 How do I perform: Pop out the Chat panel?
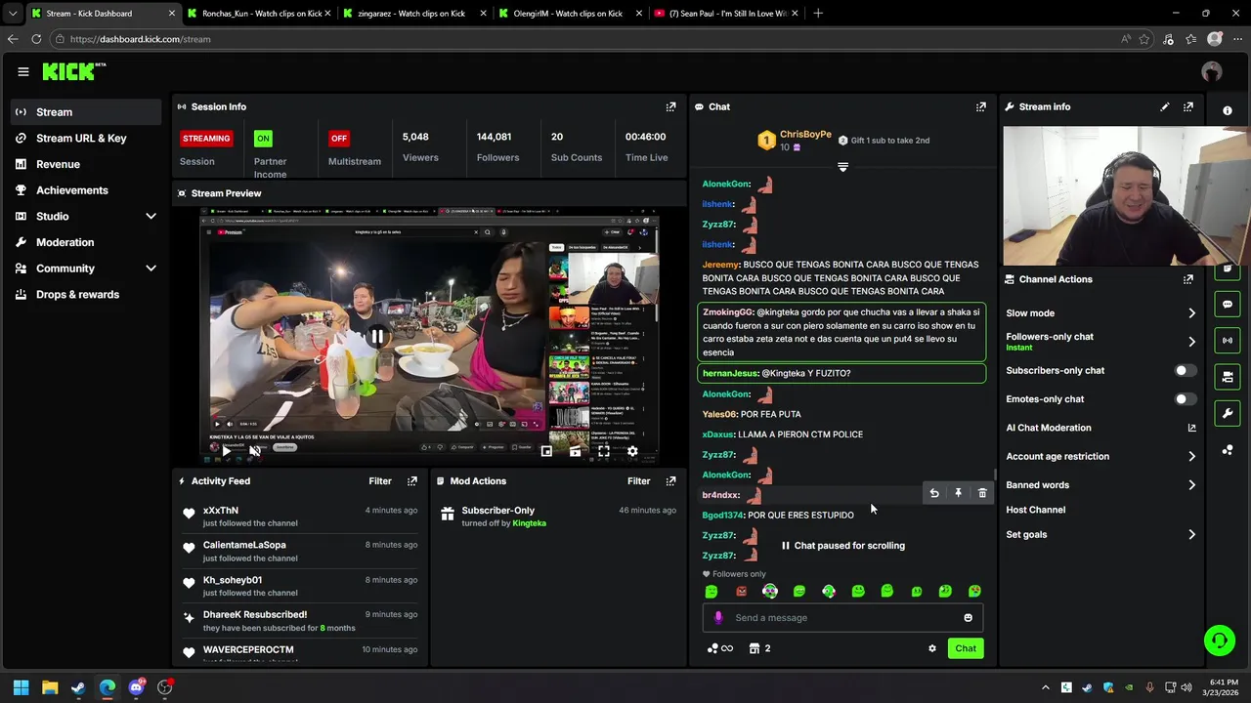(x=981, y=107)
